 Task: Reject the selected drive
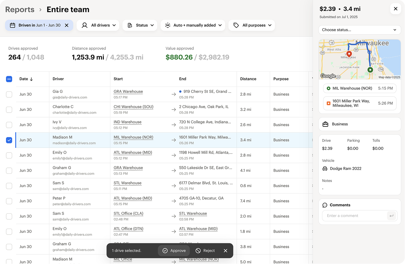(205, 251)
